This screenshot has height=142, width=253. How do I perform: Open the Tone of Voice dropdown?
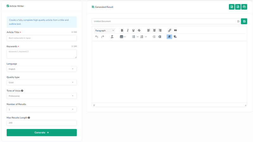pyautogui.click(x=42, y=96)
